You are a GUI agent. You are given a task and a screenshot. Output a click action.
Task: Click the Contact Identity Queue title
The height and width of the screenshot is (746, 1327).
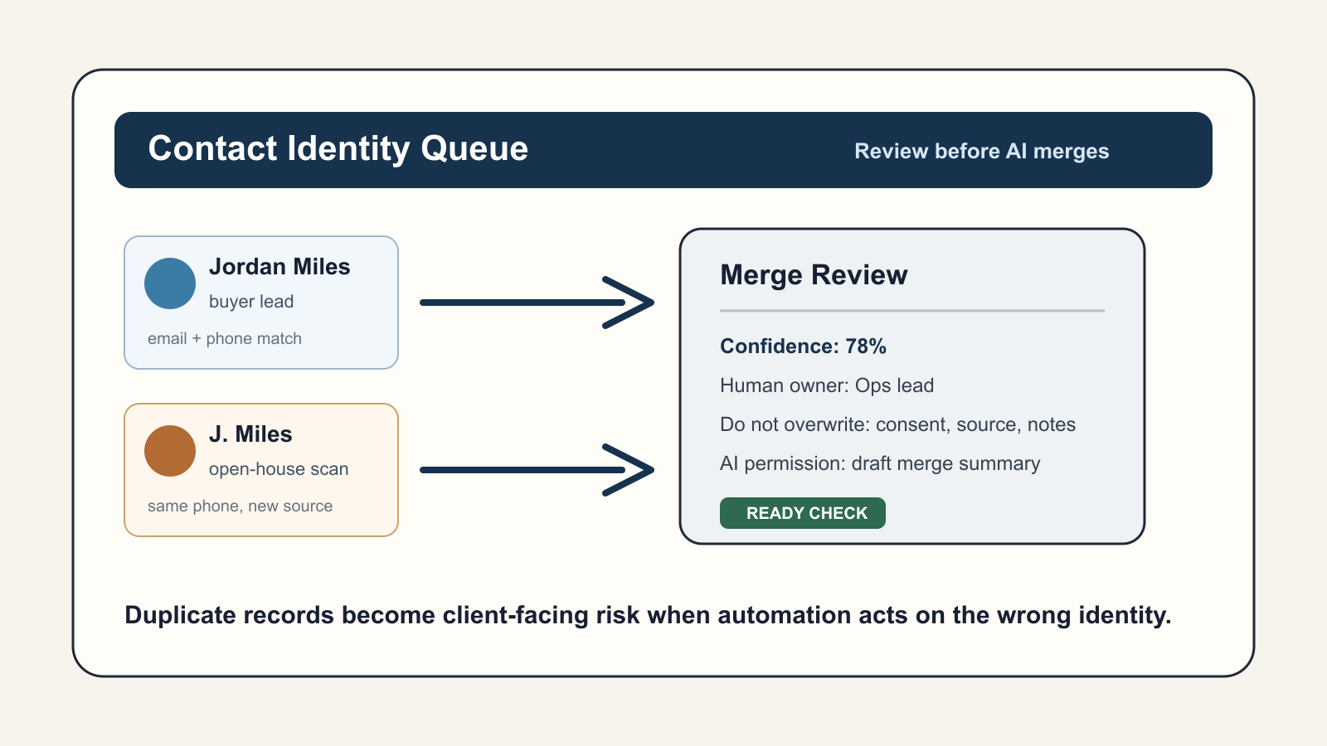coord(338,149)
